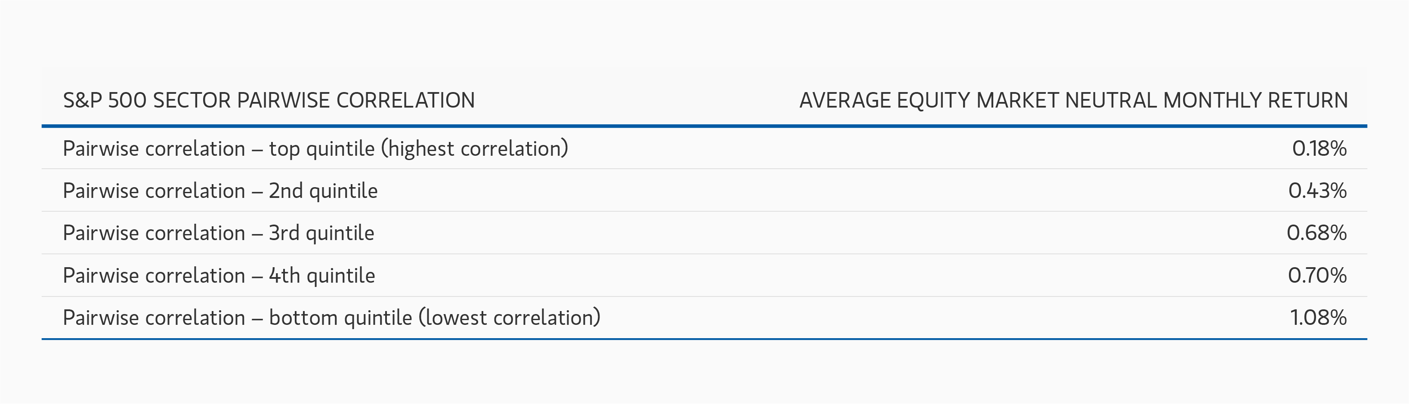This screenshot has height=404, width=1409.
Task: Click the divider between 2nd and 3rd quintile rows
Action: pos(704,212)
